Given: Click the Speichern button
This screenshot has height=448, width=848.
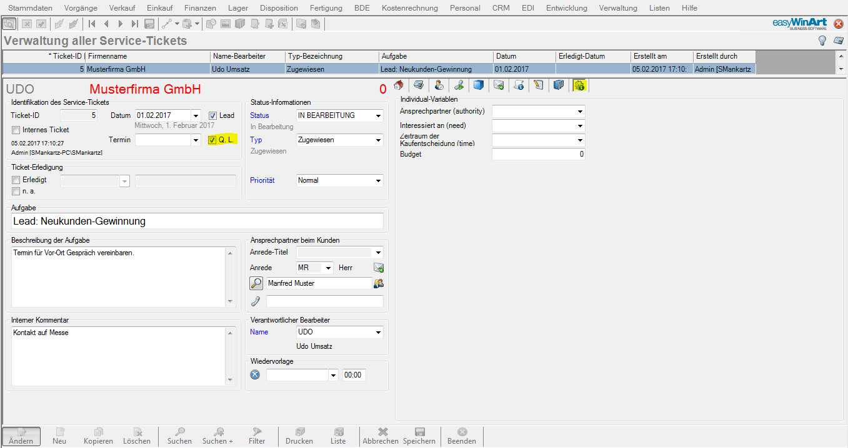Looking at the screenshot, I should (419, 436).
